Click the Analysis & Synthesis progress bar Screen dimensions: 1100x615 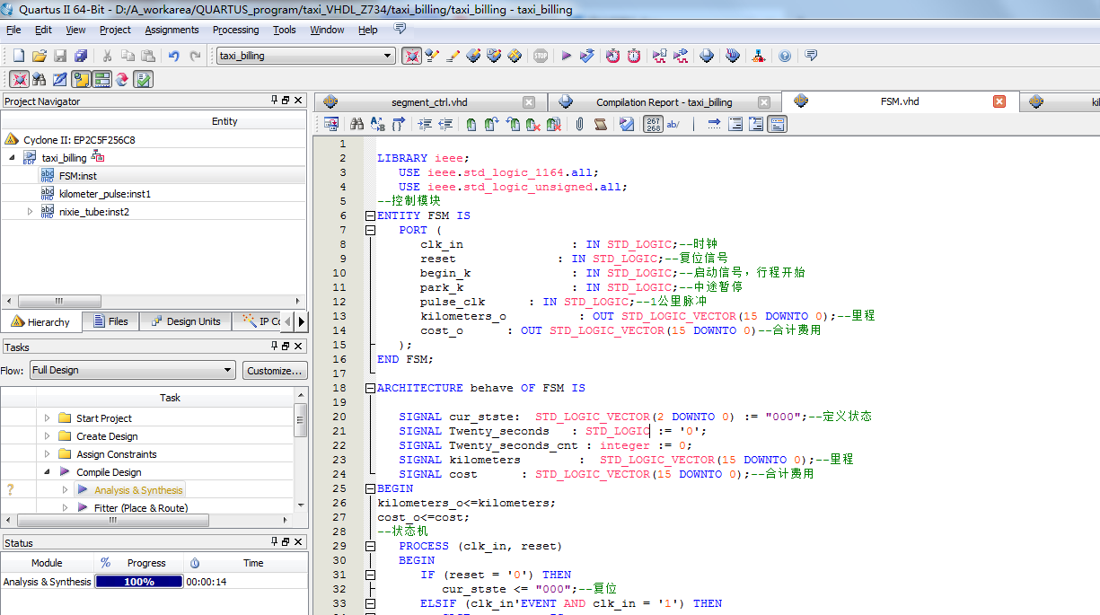tap(138, 582)
